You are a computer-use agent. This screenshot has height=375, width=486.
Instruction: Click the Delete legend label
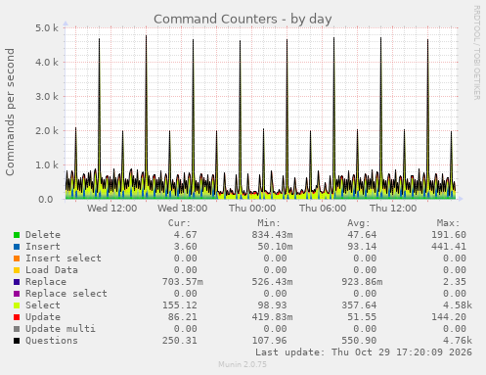(43, 235)
